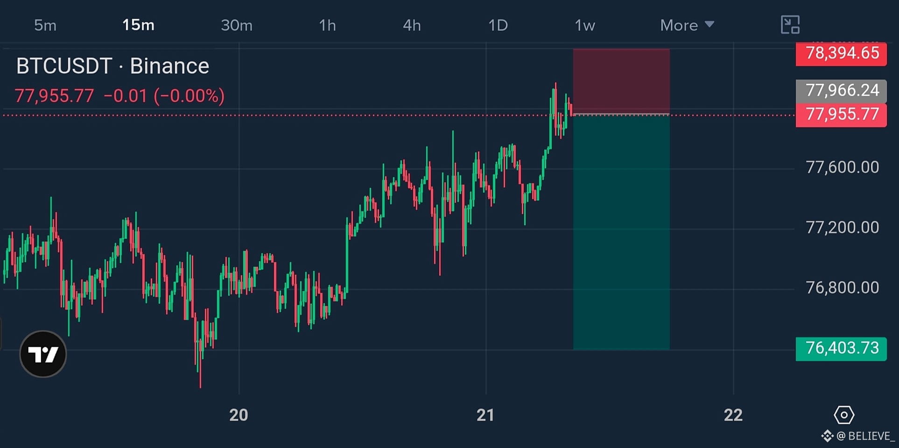Viewport: 899px width, 448px height.
Task: Click the date label 22 on time axis
Action: pos(733,415)
